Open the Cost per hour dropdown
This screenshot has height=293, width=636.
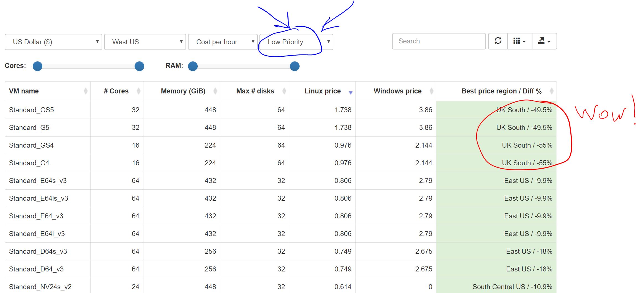[x=223, y=42]
